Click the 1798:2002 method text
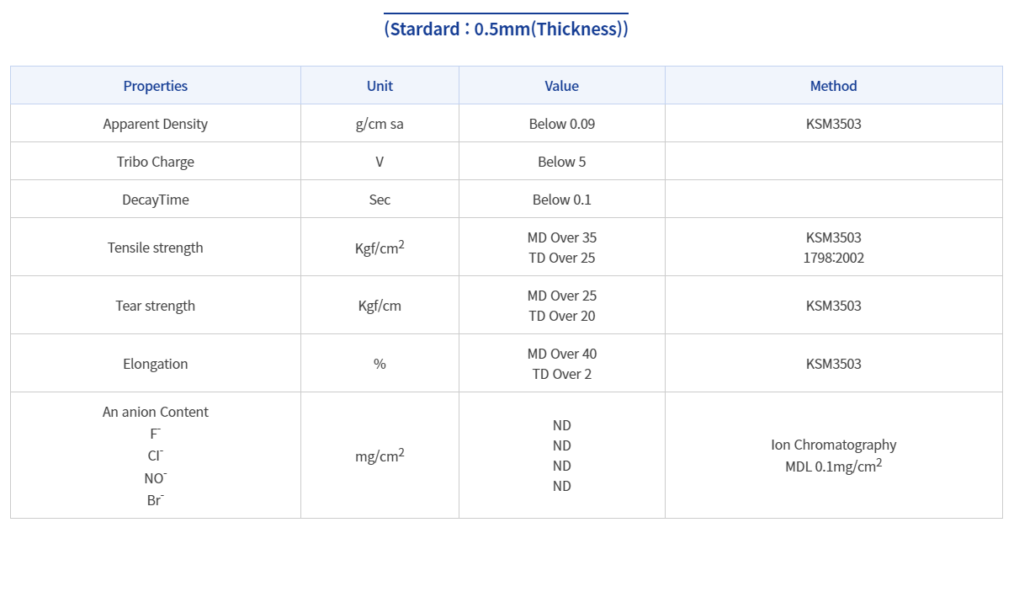Screen dimensions: 1014x613 (833, 258)
